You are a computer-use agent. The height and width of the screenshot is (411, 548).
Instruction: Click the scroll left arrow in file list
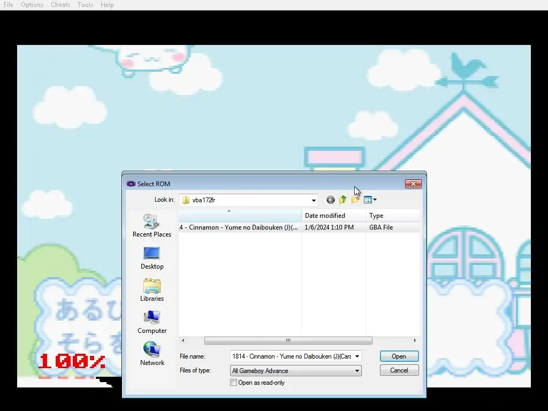183,340
